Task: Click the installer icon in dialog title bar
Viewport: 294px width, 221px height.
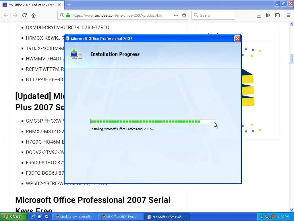Action: pos(68,39)
